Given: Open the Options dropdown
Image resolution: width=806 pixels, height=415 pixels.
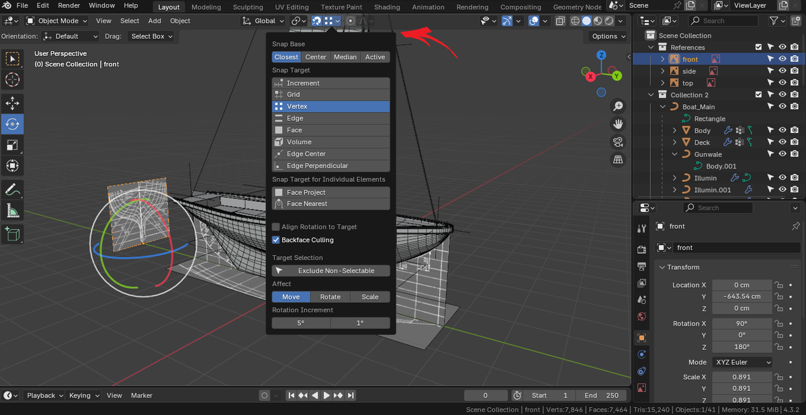Looking at the screenshot, I should tap(609, 36).
